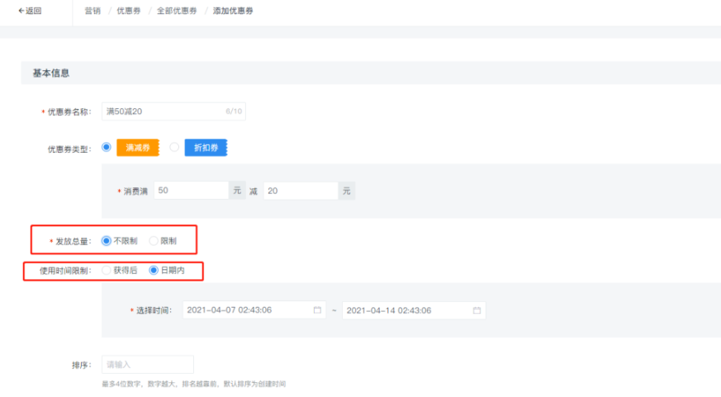Click the blue 折扣券 coupon badge
This screenshot has width=721, height=397.
205,148
